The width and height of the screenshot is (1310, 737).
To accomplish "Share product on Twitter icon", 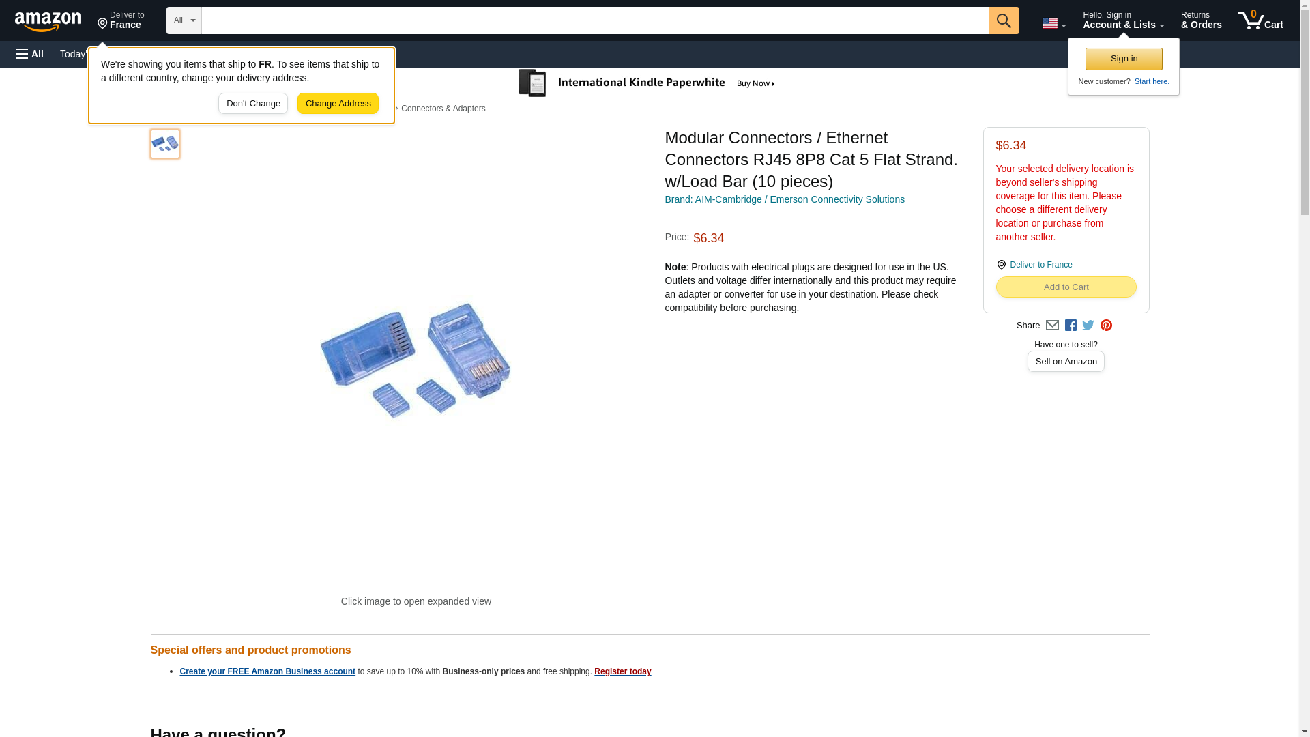I will (1088, 326).
